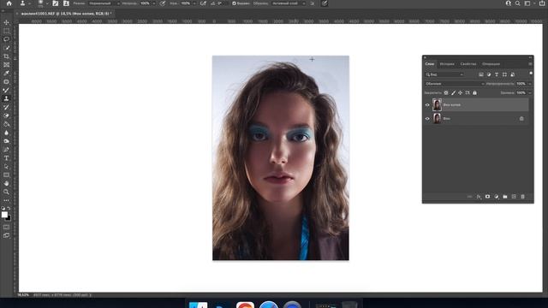The width and height of the screenshot is (548, 308).
Task: Go to the Home screen
Action: coord(9,3)
